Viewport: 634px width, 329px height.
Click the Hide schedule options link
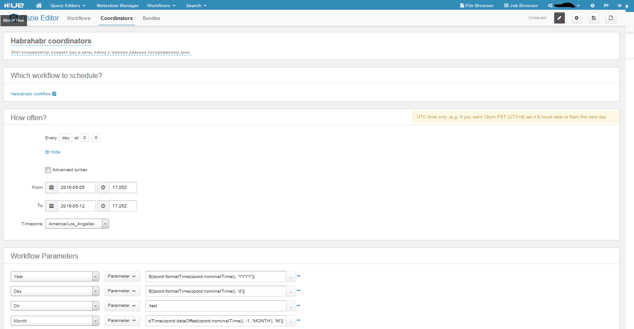(53, 152)
